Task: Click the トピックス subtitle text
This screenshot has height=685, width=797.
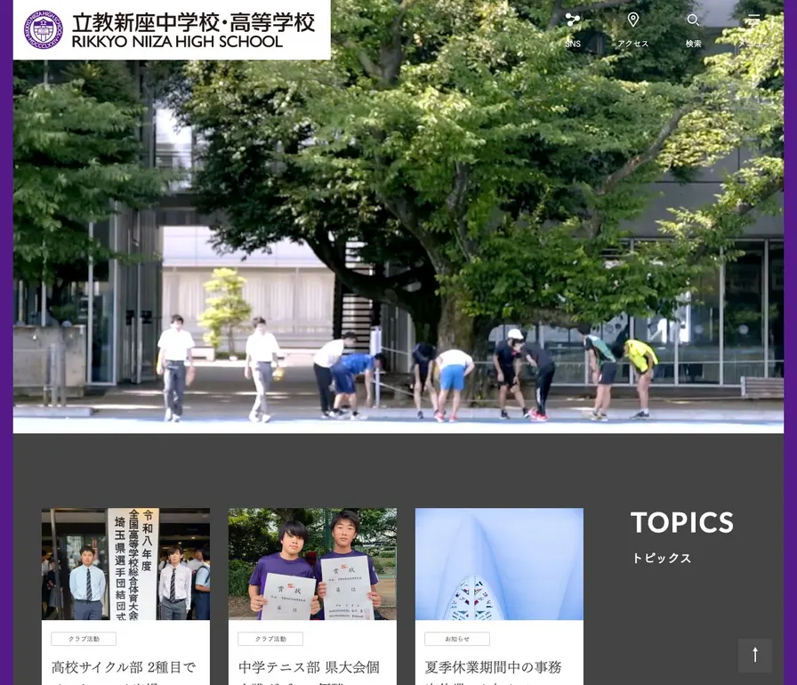Action: 661,558
